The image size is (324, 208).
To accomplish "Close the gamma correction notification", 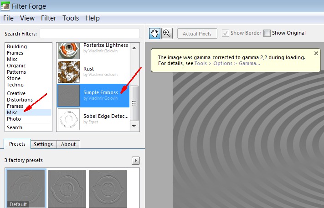I will coord(316,53).
